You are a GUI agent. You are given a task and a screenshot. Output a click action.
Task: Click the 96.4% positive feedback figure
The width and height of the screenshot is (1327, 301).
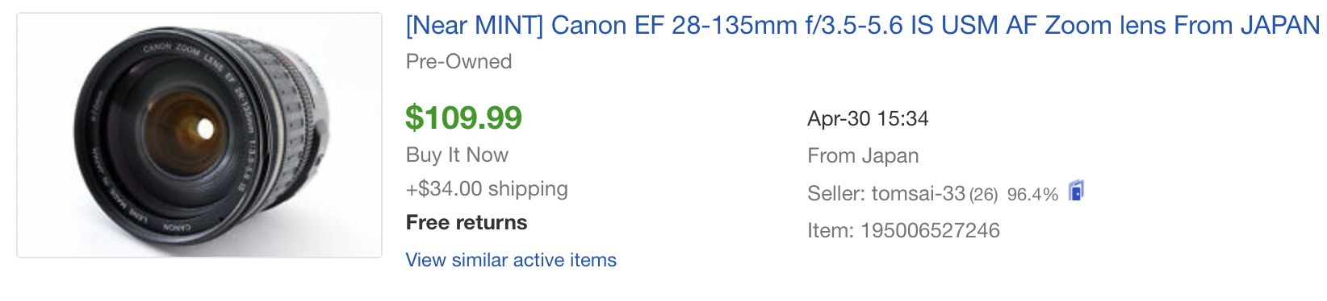tap(1032, 195)
